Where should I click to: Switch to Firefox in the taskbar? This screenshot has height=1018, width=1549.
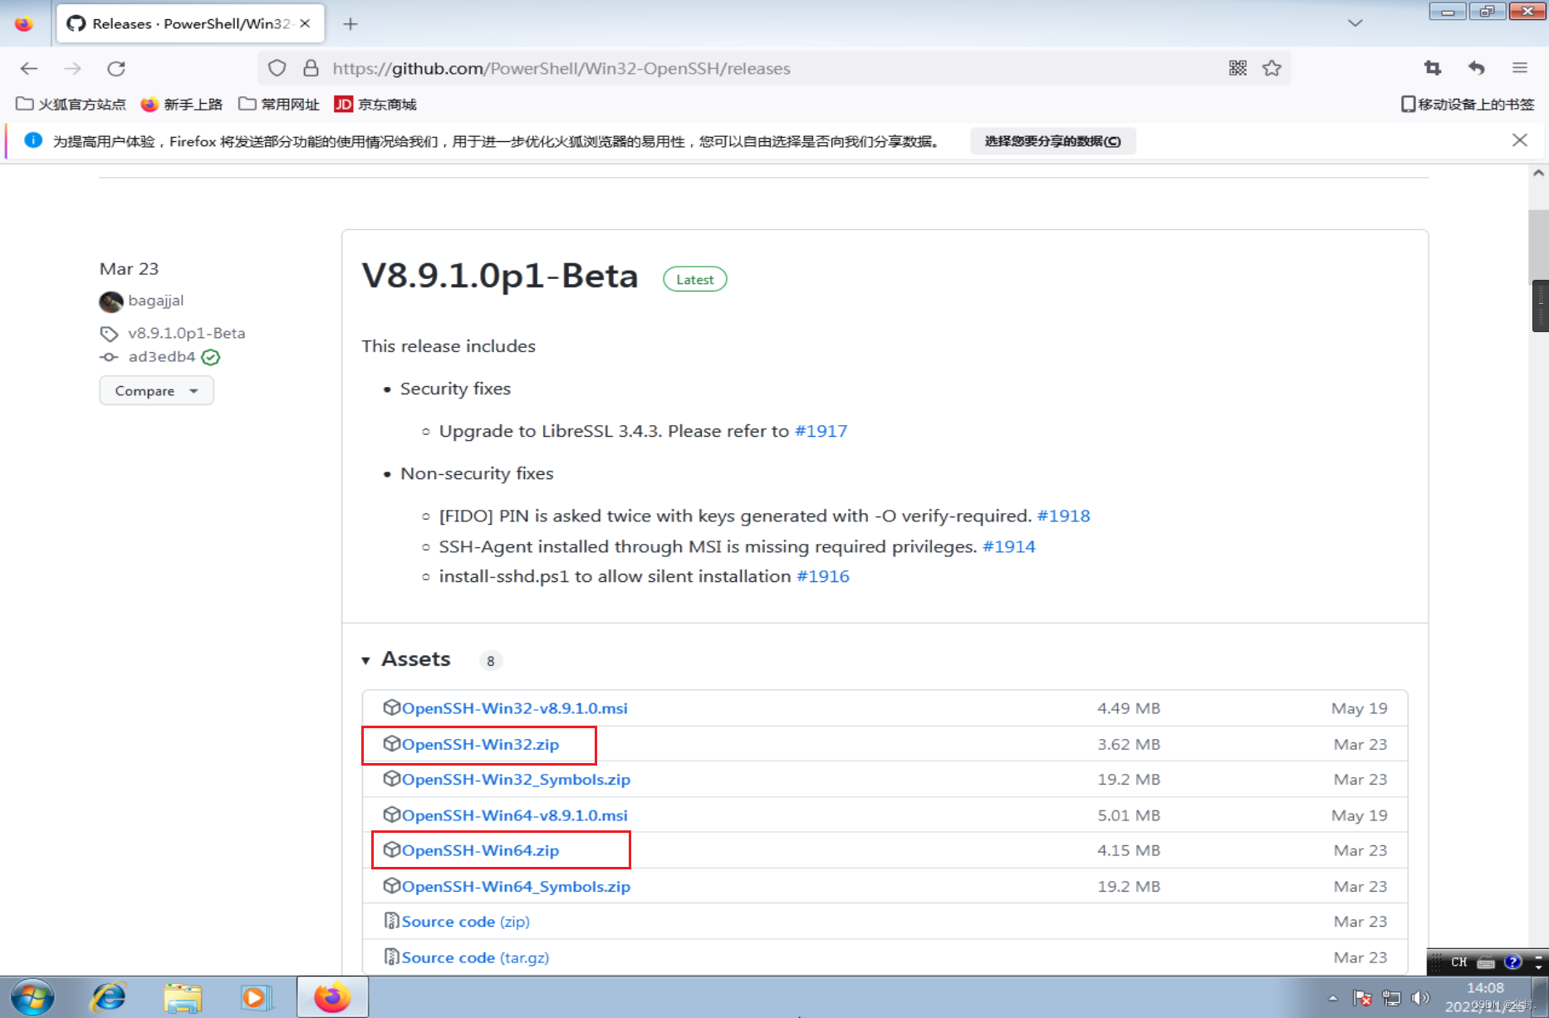[x=332, y=996]
